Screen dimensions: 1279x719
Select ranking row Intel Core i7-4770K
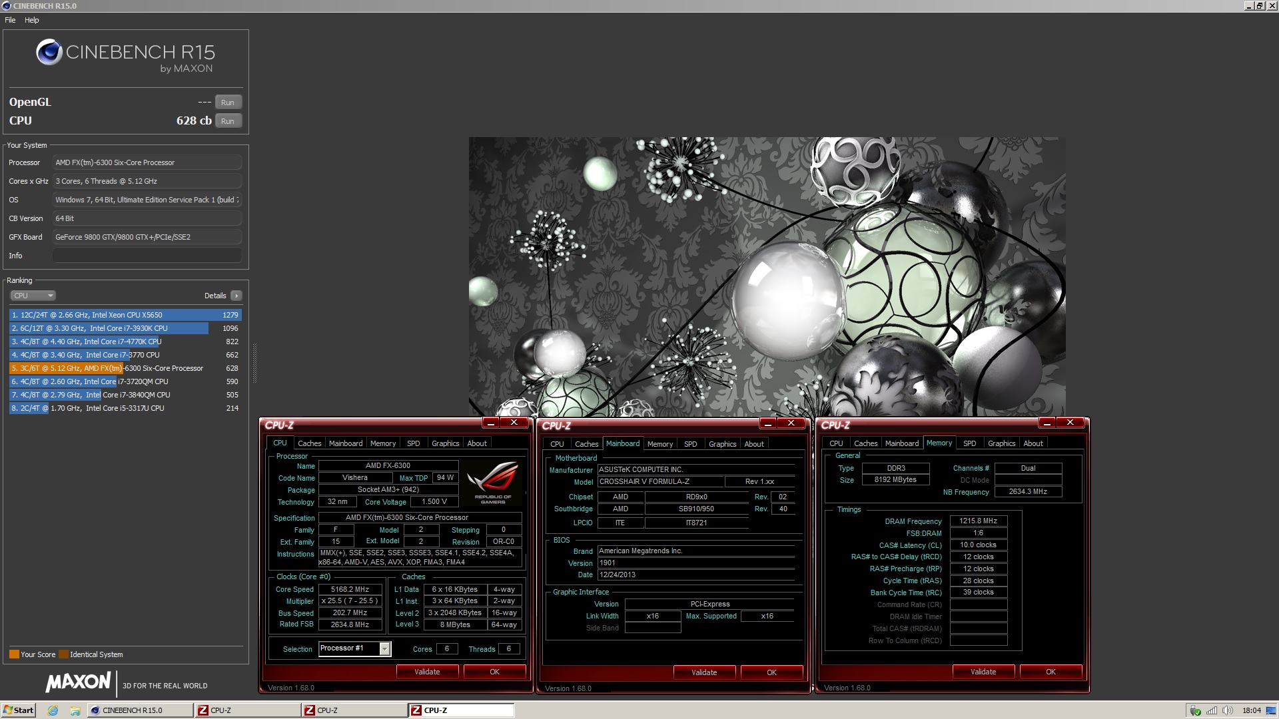(125, 342)
